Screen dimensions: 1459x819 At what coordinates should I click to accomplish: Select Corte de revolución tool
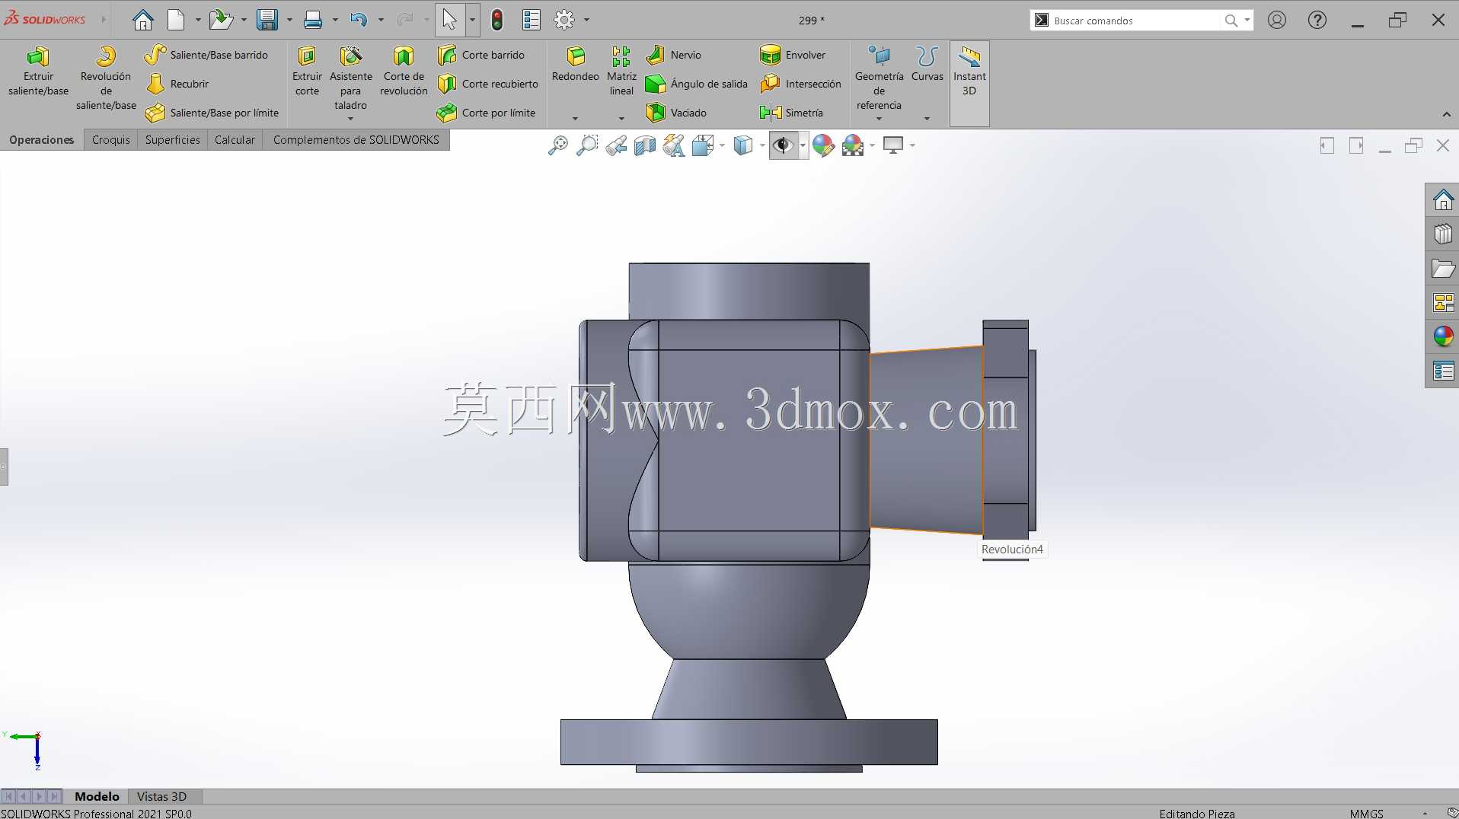404,72
